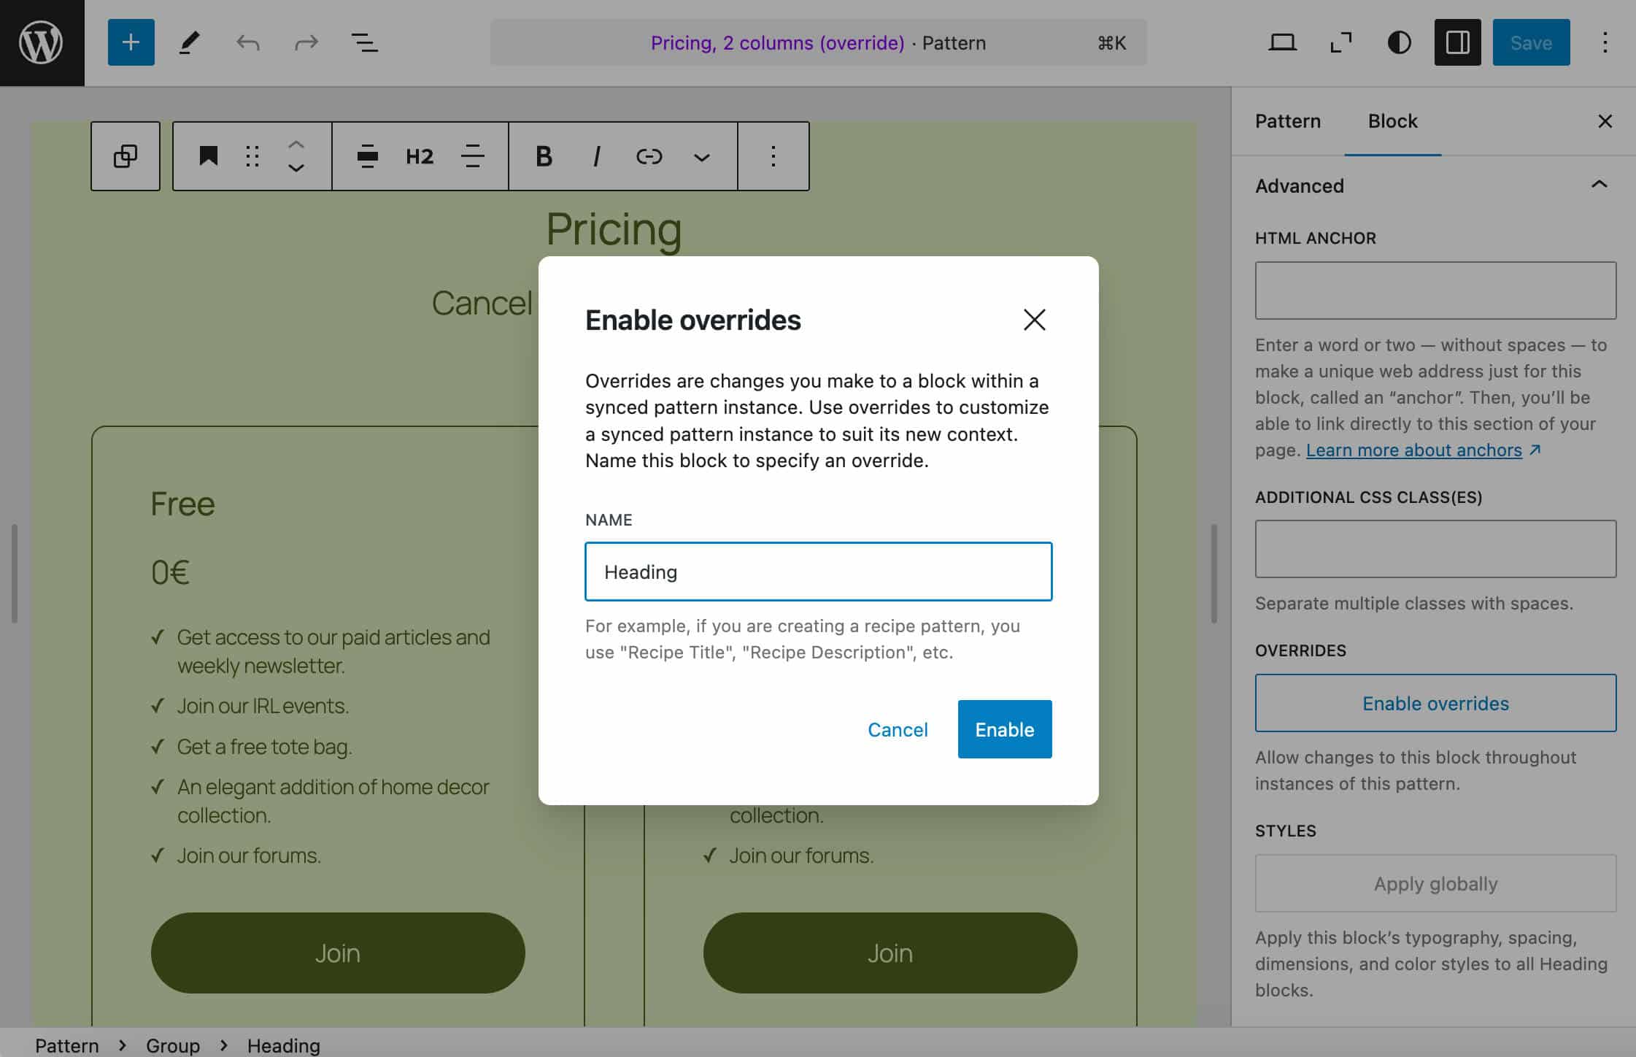Move the block up with the arrow

296,144
